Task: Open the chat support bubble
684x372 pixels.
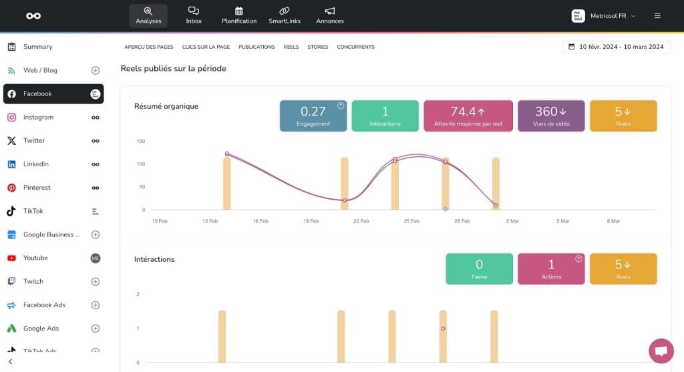Action: point(661,351)
